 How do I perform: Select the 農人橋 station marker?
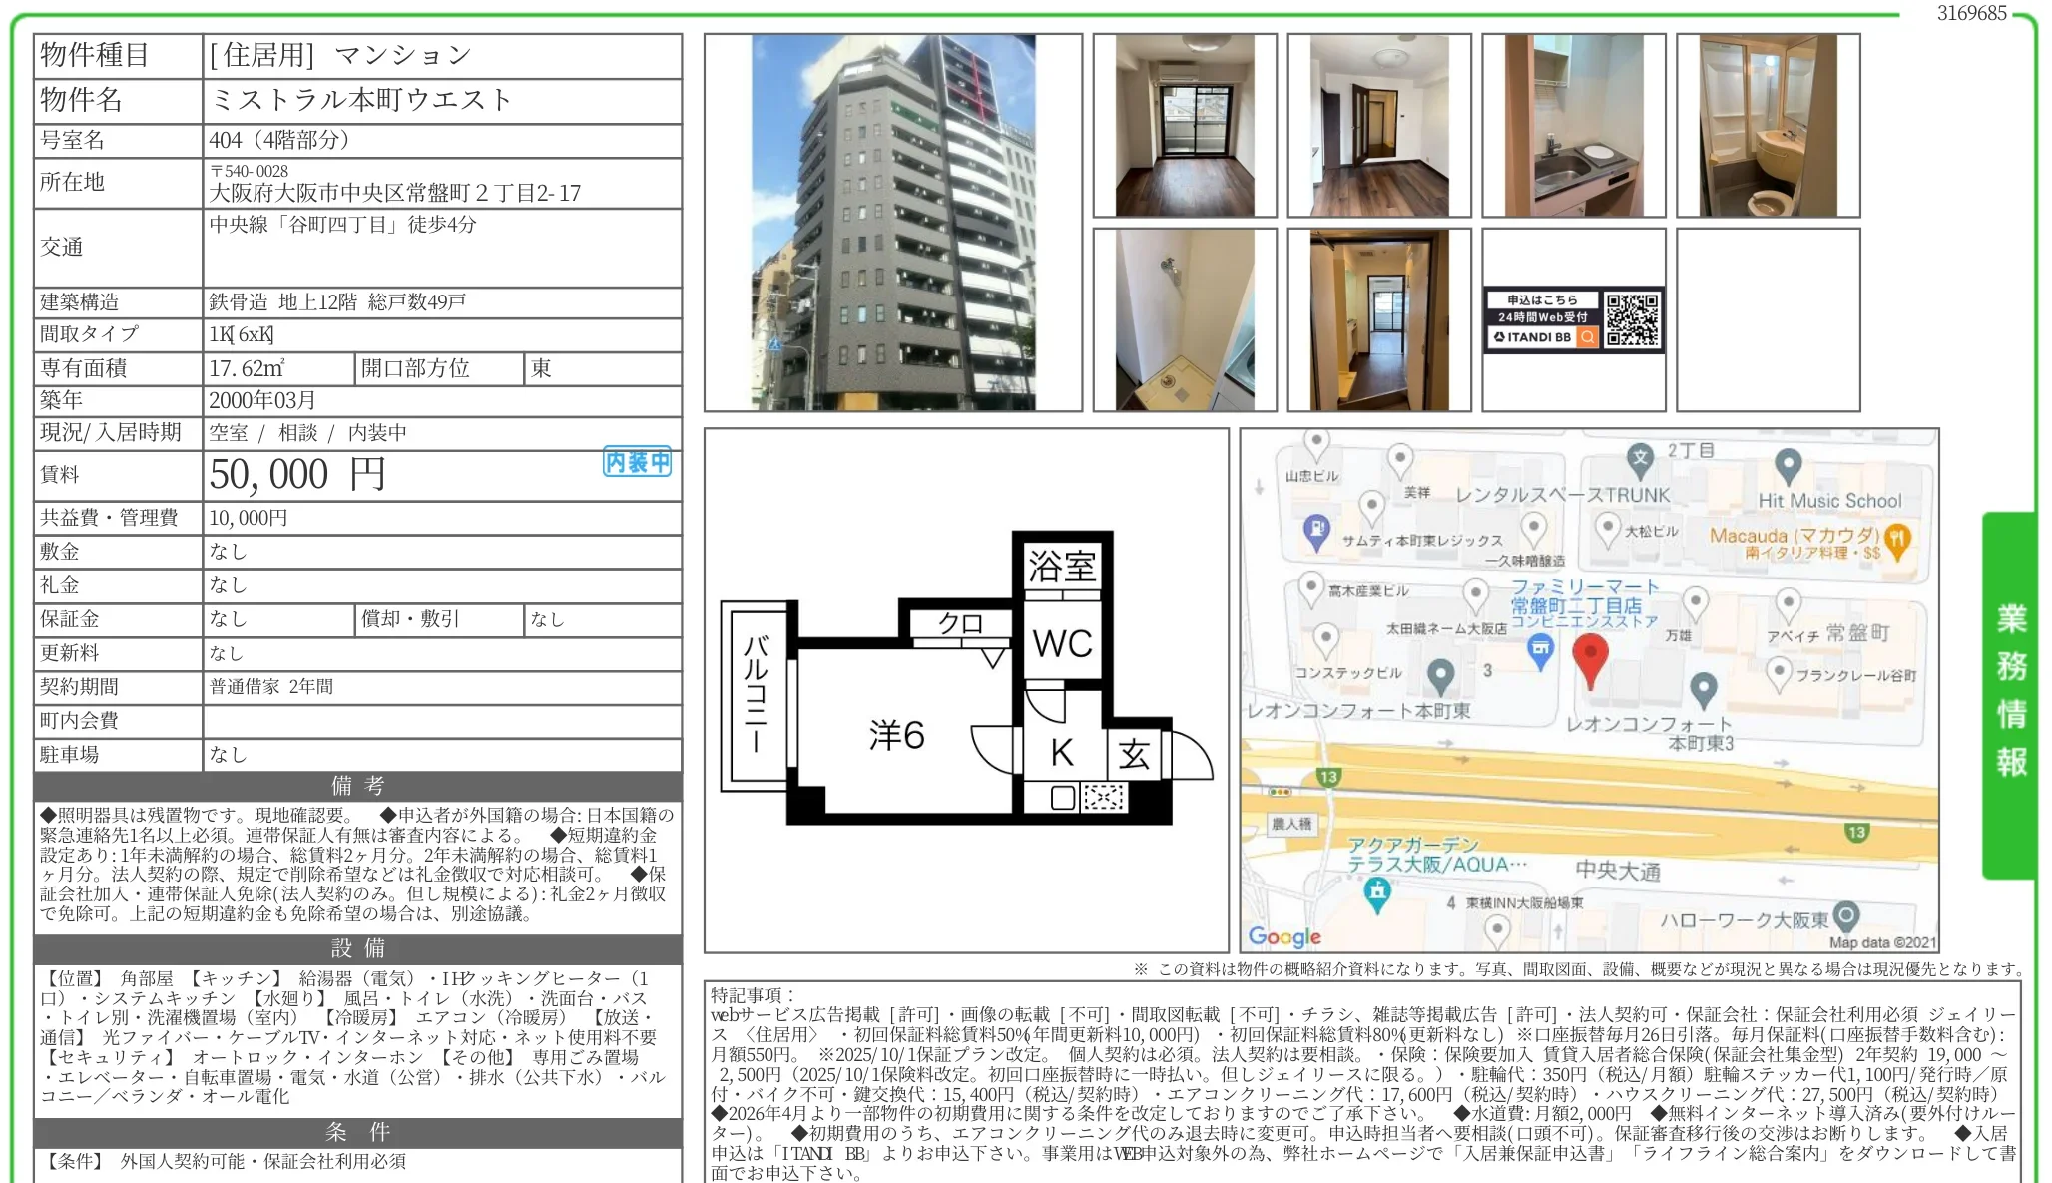pos(1293,826)
